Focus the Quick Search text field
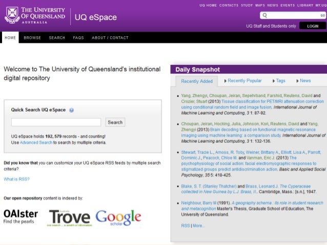This screenshot has height=245, width=327. 56,122
